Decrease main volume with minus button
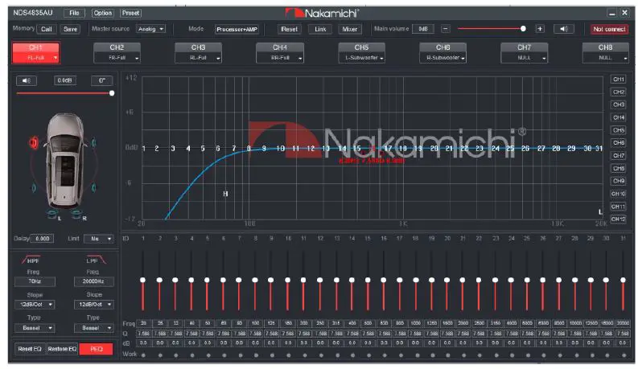Screen dimensions: 638x369 click(446, 29)
